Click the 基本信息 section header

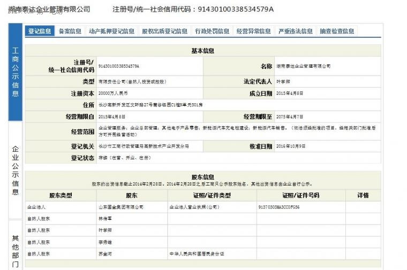pos(203,51)
